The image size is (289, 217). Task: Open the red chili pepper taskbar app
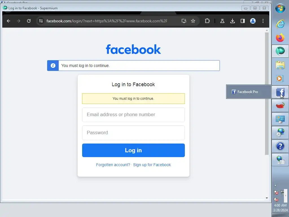280,106
